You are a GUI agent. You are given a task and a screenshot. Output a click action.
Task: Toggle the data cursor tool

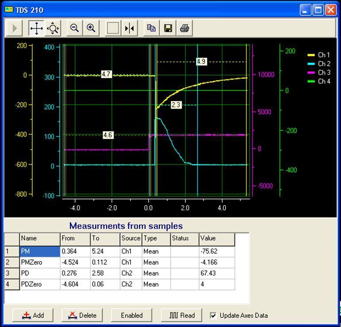coord(130,28)
